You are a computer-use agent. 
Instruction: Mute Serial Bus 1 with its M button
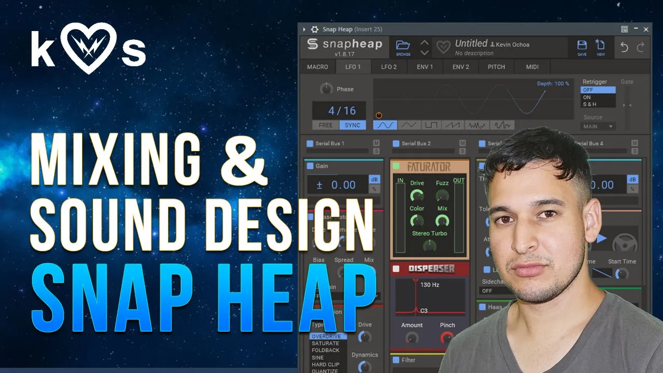[376, 143]
